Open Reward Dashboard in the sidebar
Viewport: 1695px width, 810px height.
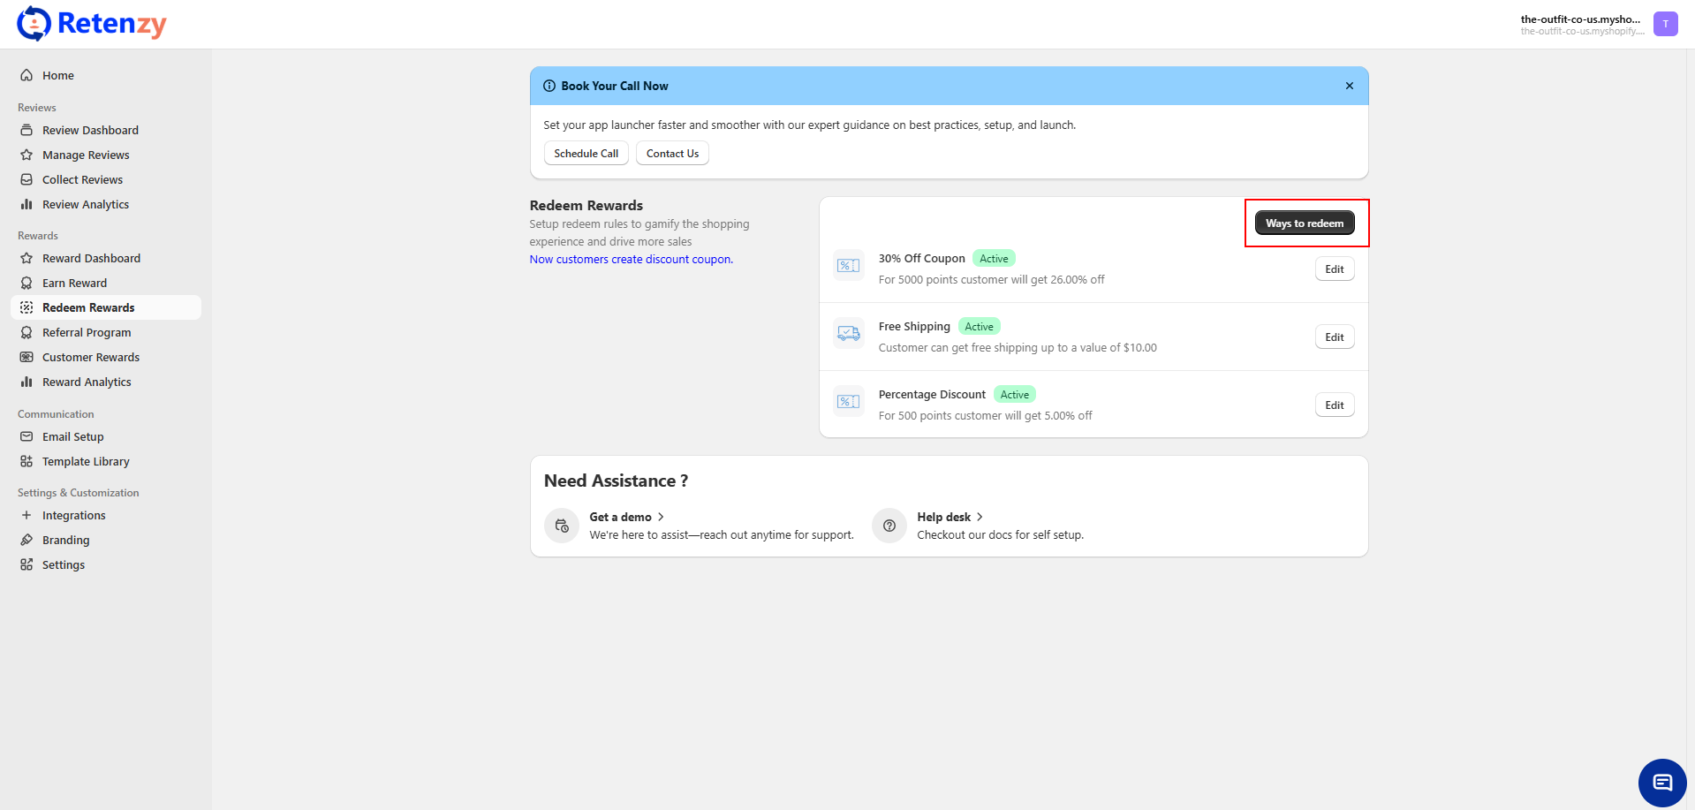tap(91, 258)
